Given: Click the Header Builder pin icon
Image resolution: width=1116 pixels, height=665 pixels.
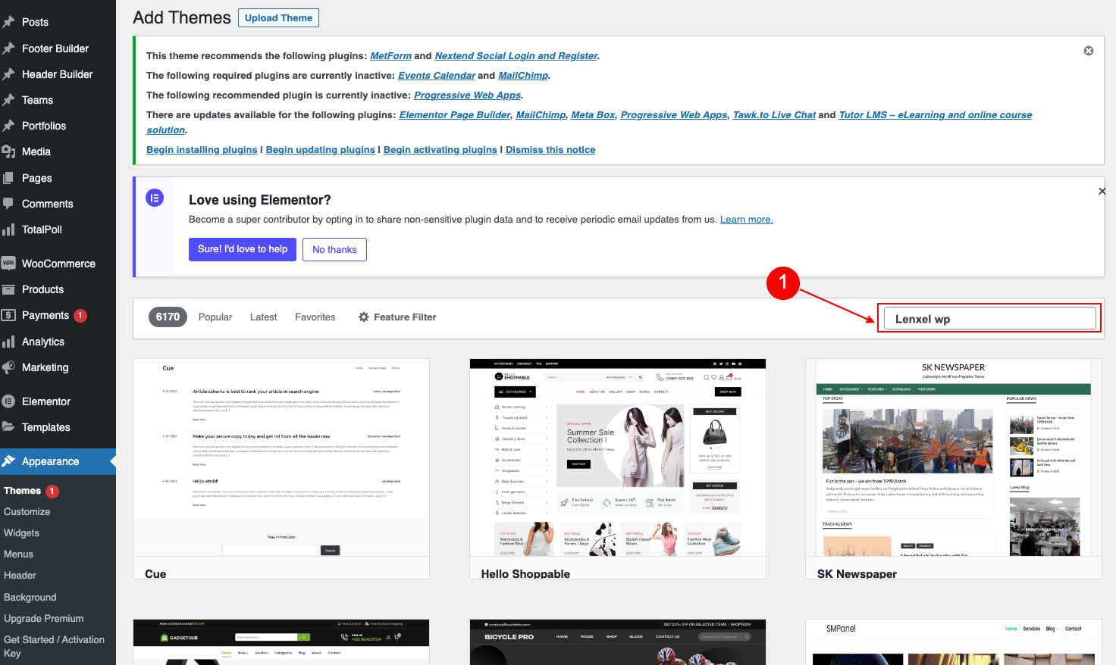Looking at the screenshot, I should click(x=8, y=74).
